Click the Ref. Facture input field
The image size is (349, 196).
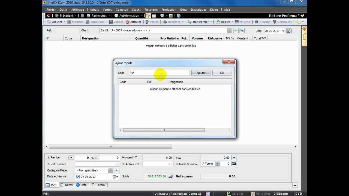(97, 164)
